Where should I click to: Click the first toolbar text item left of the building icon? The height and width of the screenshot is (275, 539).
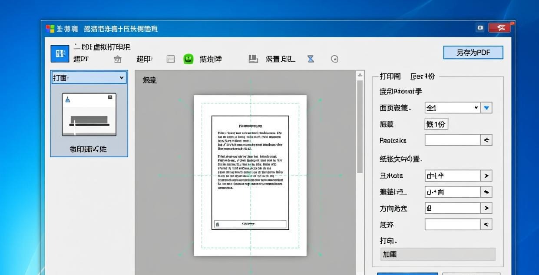point(81,59)
